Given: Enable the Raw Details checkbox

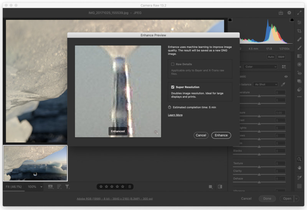Looking at the screenshot, I should (x=173, y=64).
